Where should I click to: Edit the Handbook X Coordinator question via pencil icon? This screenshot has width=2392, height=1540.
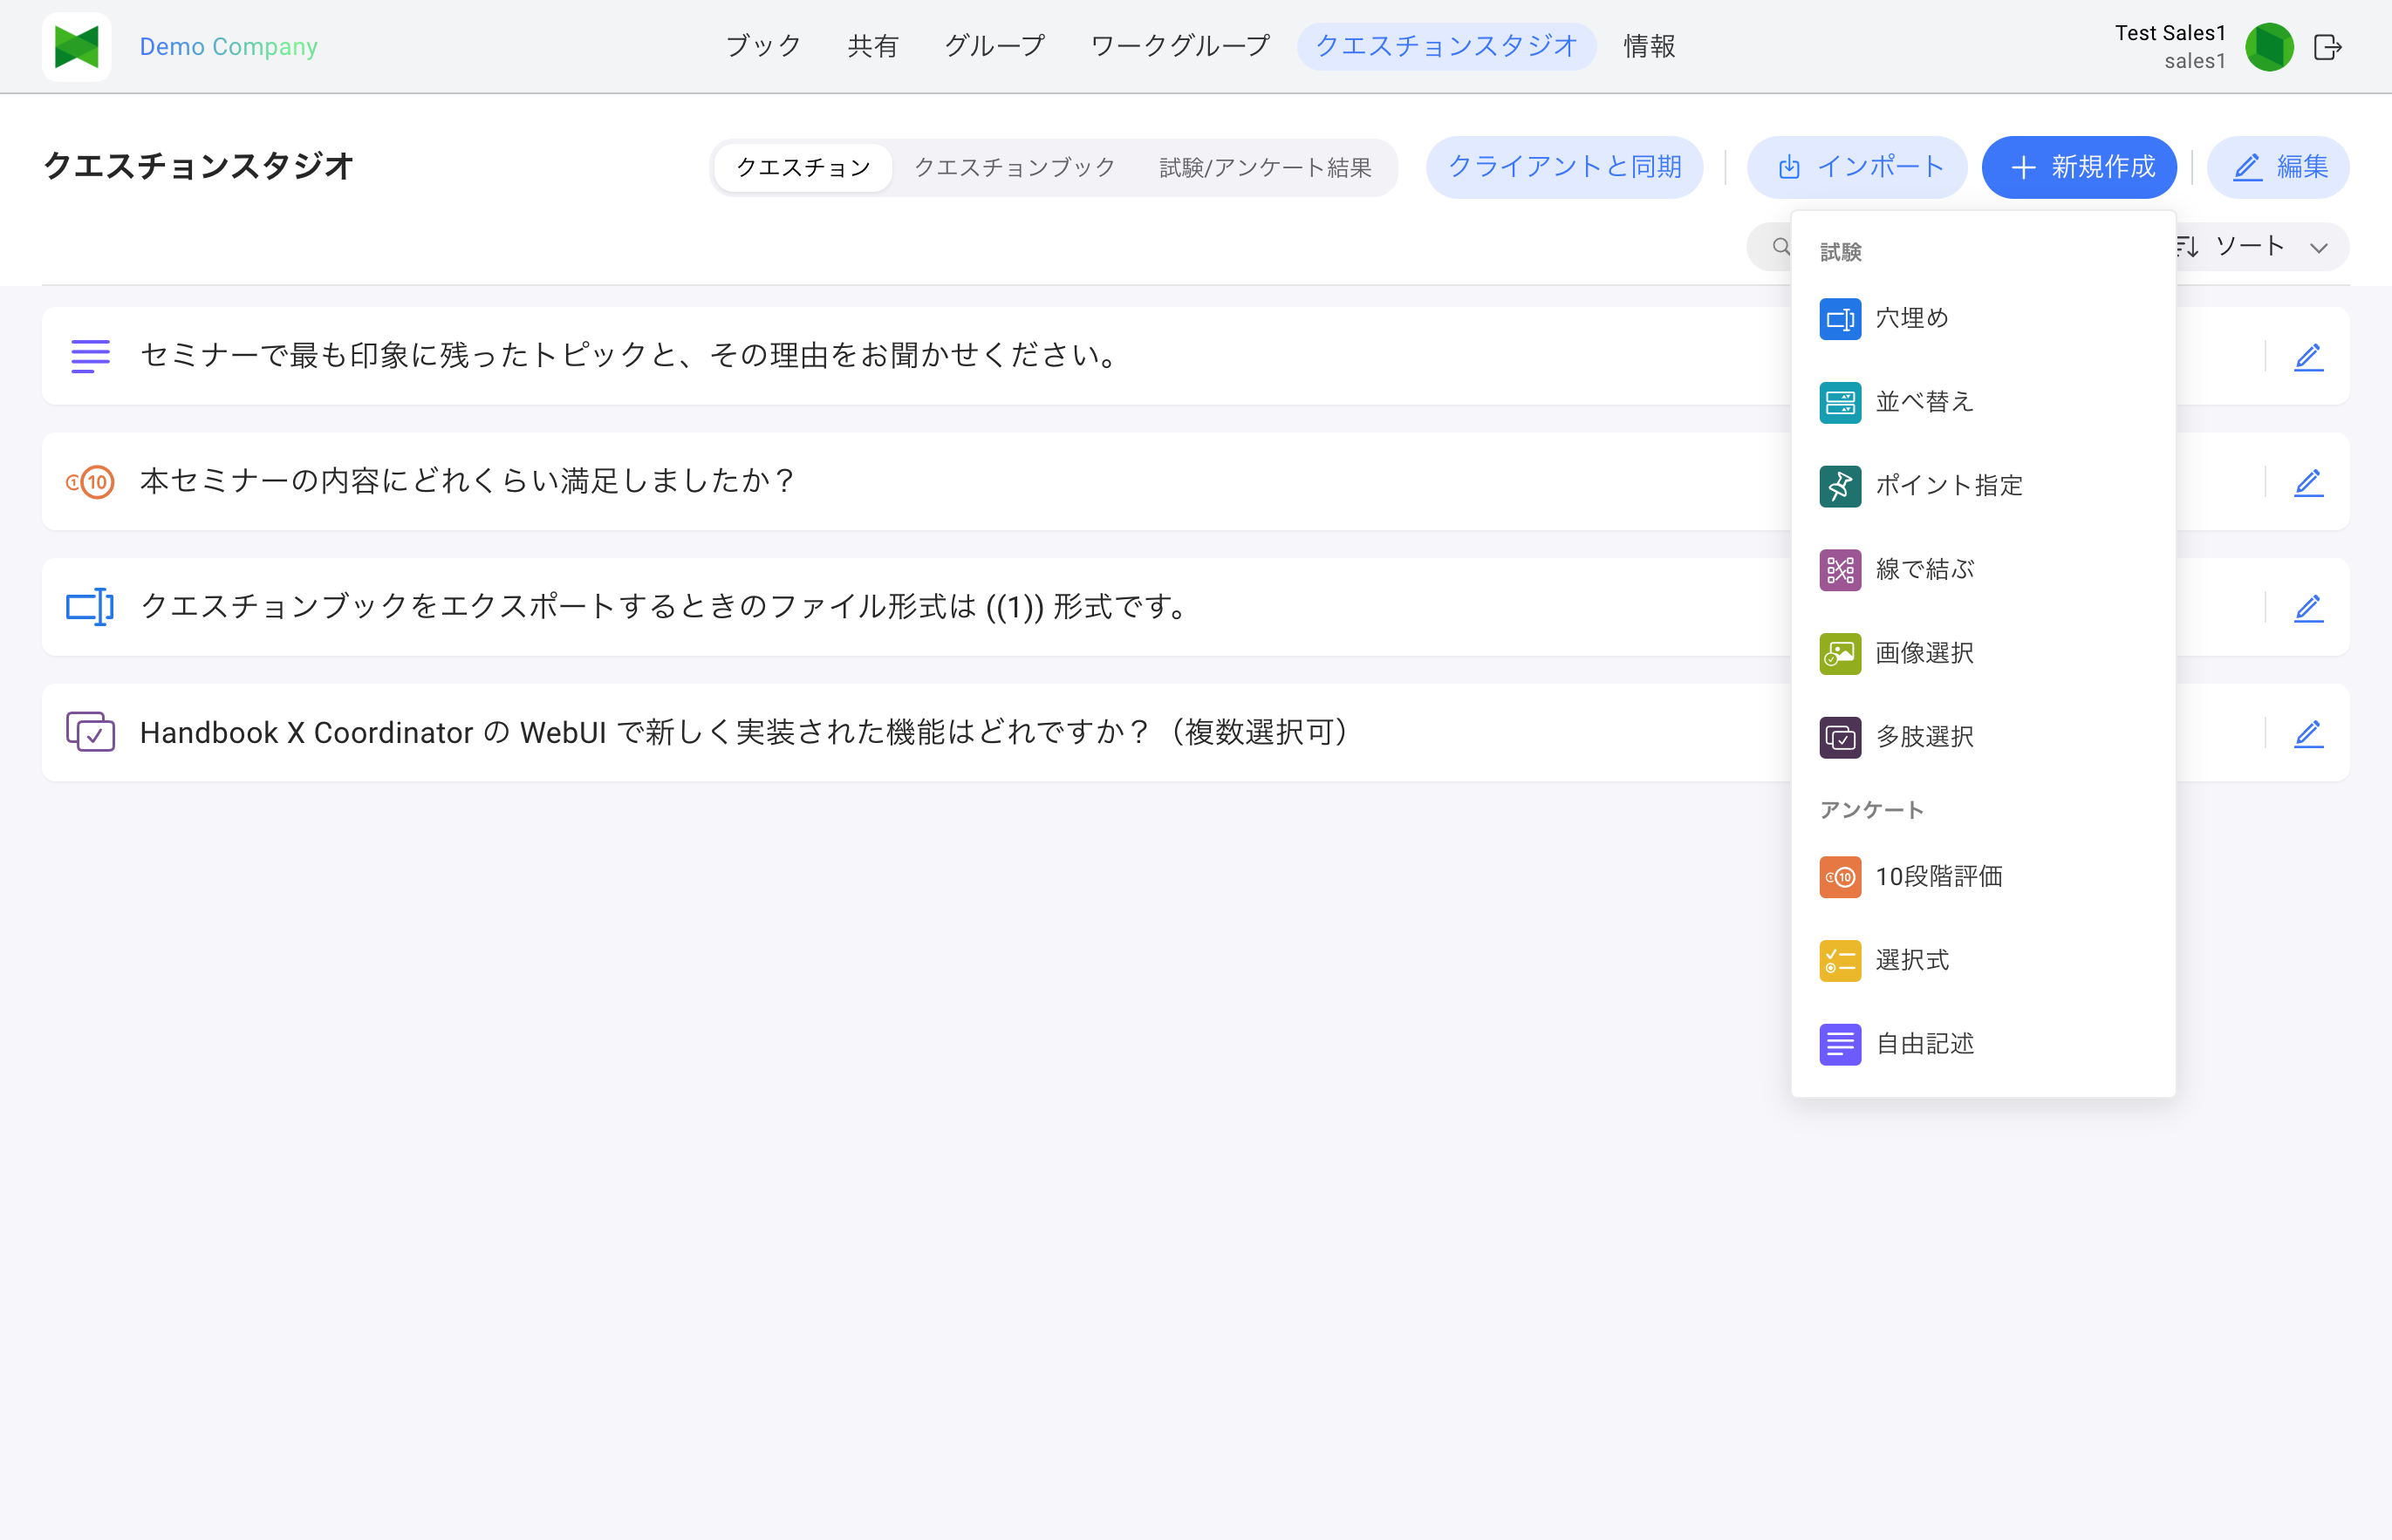[2309, 734]
